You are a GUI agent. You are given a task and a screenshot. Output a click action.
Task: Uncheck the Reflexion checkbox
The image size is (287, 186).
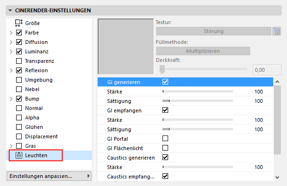[x=19, y=70]
